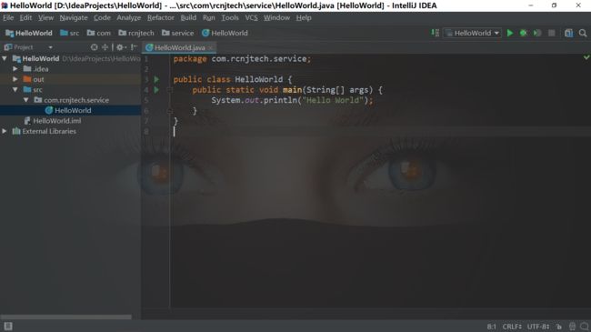Click service breadcrumb in navigation bar
This screenshot has height=332, width=591.
coord(177,33)
